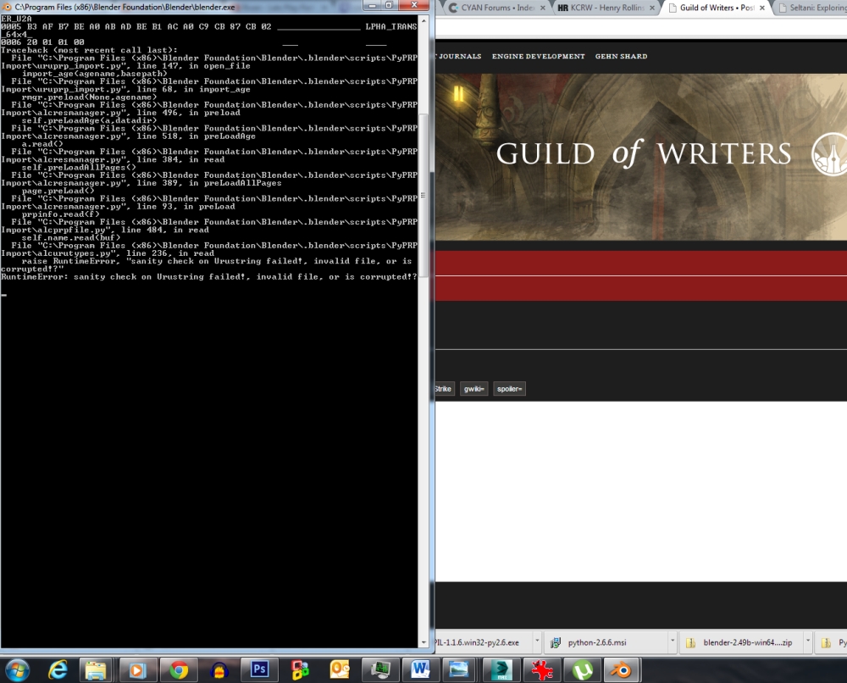
Task: Click the 'self.preLoadAllPages()' console line
Action: tap(79, 168)
